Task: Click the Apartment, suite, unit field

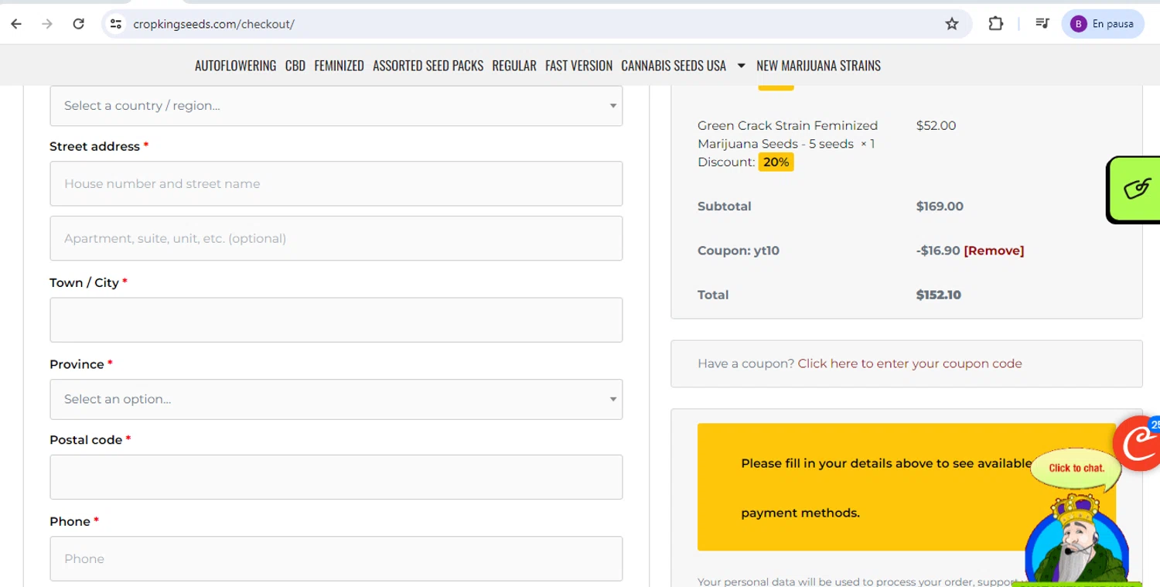Action: pyautogui.click(x=336, y=238)
